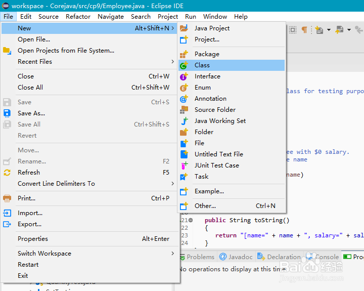Image resolution: width=364 pixels, height=291 pixels.
Task: Click the Example... wizard icon
Action: [x=184, y=191]
